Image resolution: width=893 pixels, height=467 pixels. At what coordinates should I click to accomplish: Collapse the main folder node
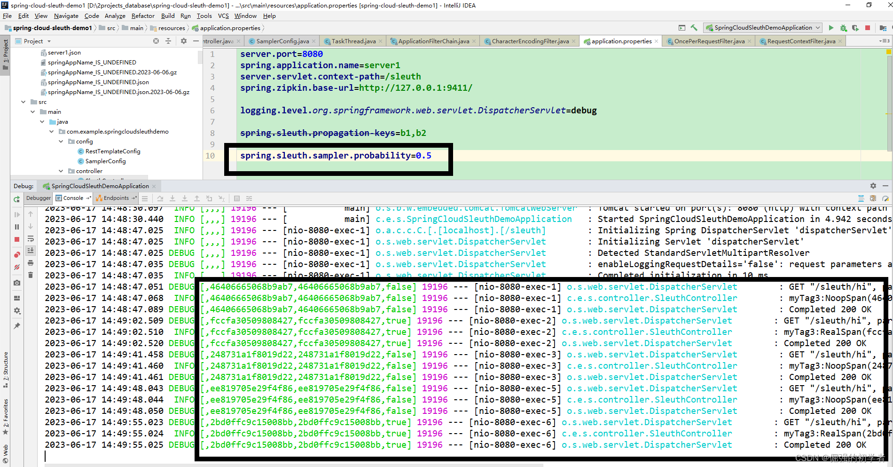(33, 112)
